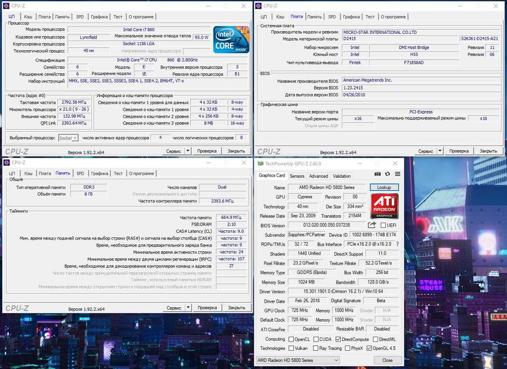This screenshot has width=507, height=369.
Task: Click the Lookup button in GPU-Z
Action: pyautogui.click(x=384, y=187)
